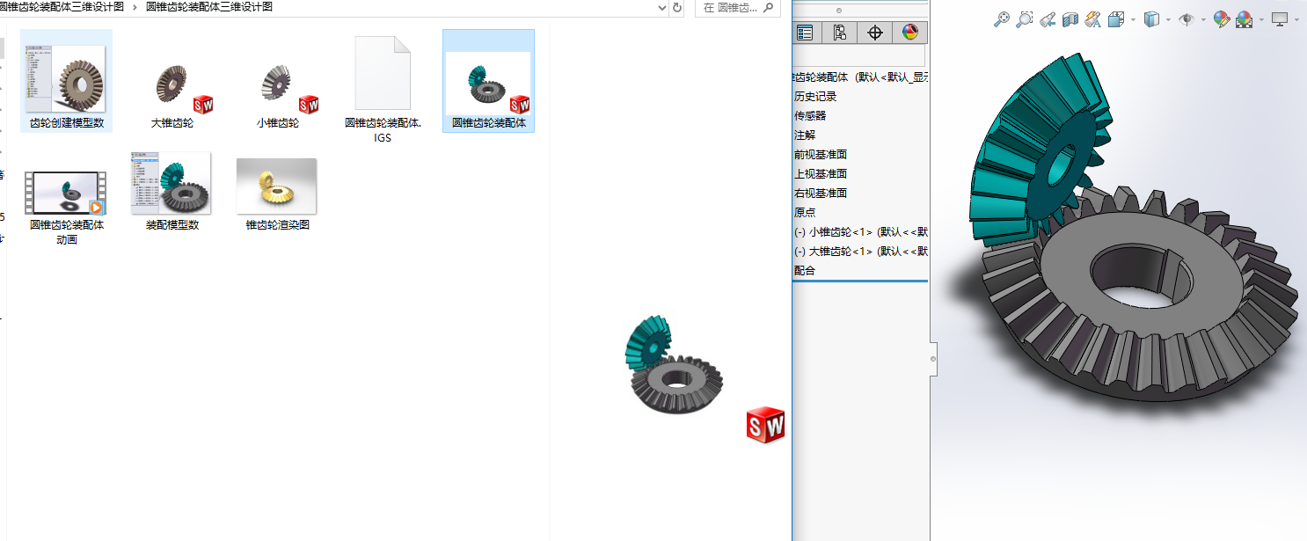Select 右视基准面 plane in tree
This screenshot has width=1307, height=541.
821,194
